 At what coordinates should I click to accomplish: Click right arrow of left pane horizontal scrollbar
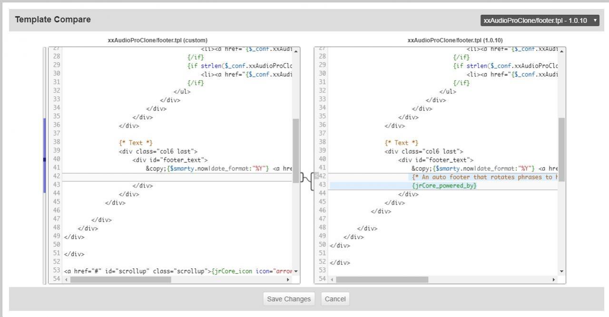tap(288, 280)
